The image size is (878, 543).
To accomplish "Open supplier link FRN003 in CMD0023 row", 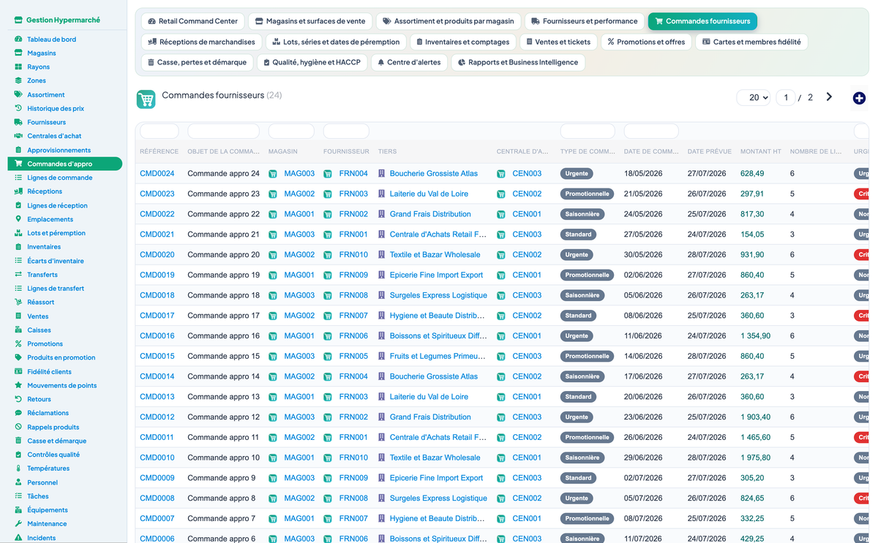I will [353, 194].
